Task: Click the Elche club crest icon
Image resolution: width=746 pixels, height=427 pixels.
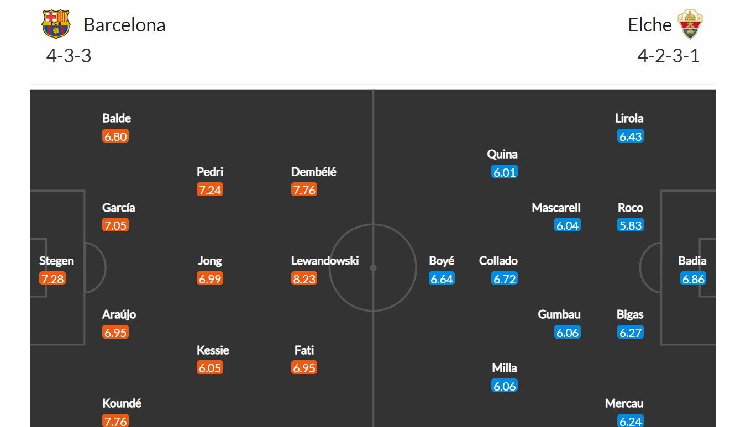Action: pos(690,24)
